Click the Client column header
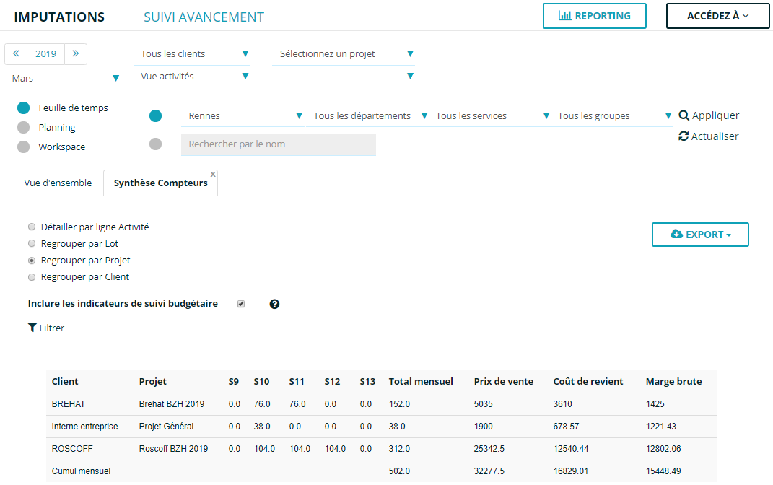 click(x=65, y=382)
